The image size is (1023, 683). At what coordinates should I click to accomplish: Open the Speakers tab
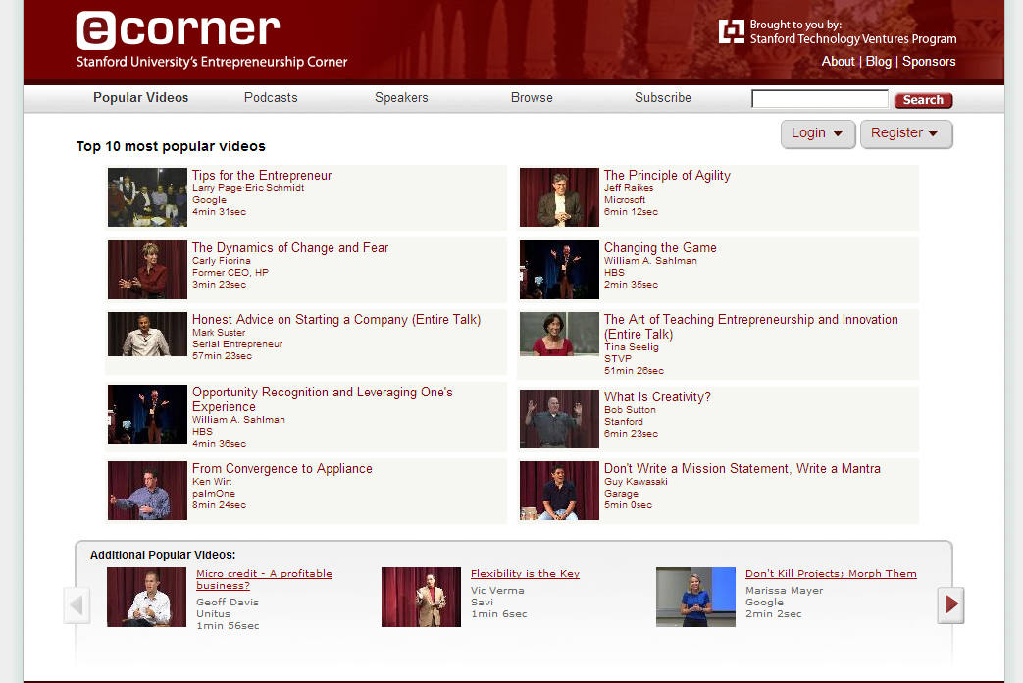(x=401, y=98)
